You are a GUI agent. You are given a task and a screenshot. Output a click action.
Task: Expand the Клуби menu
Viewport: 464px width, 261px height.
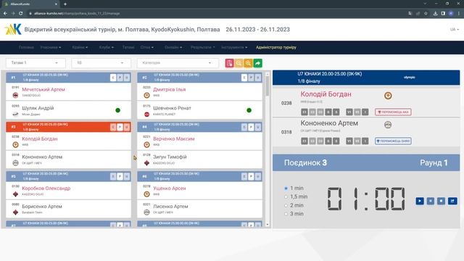107,47
